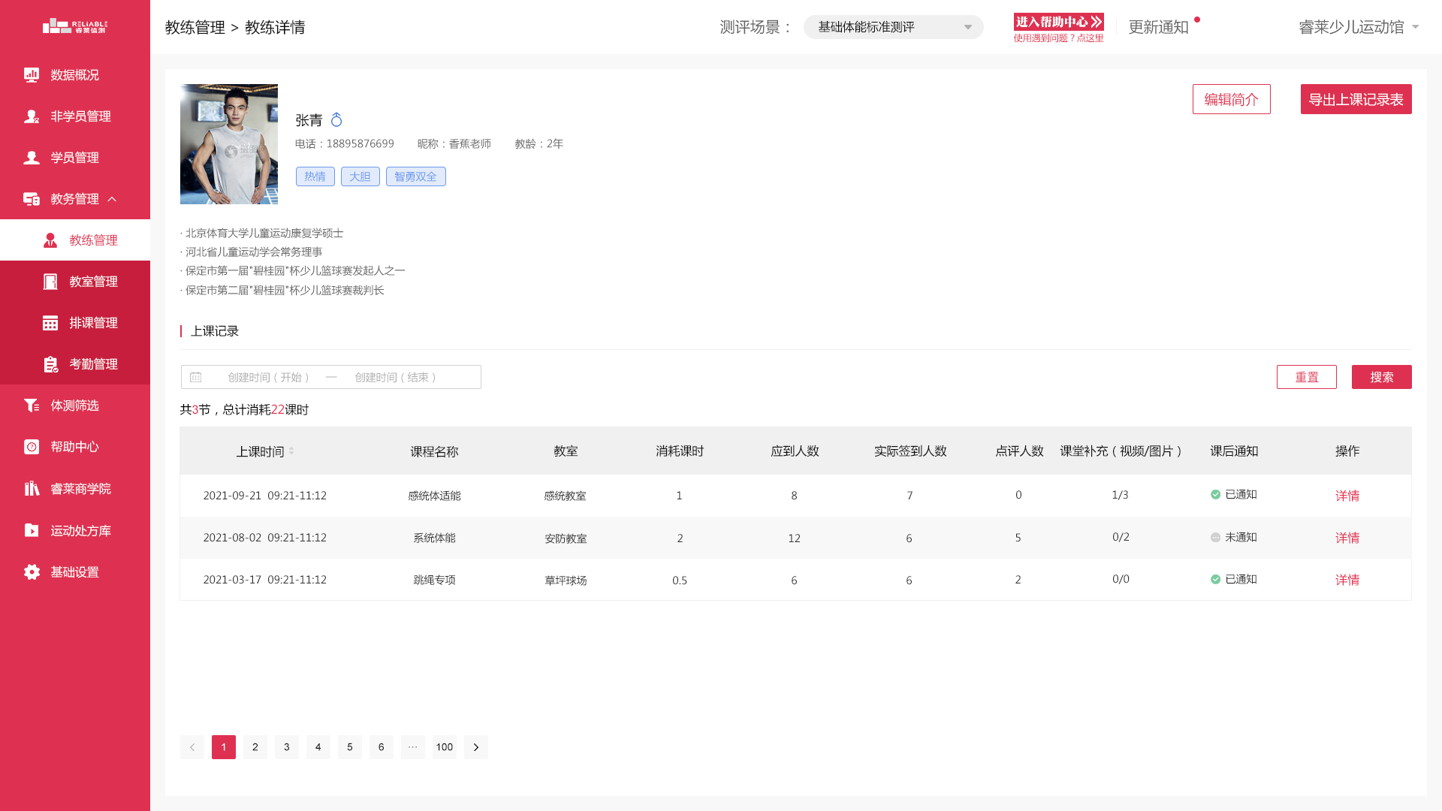
Task: Open 考勤管理 submenu item
Action: point(93,364)
